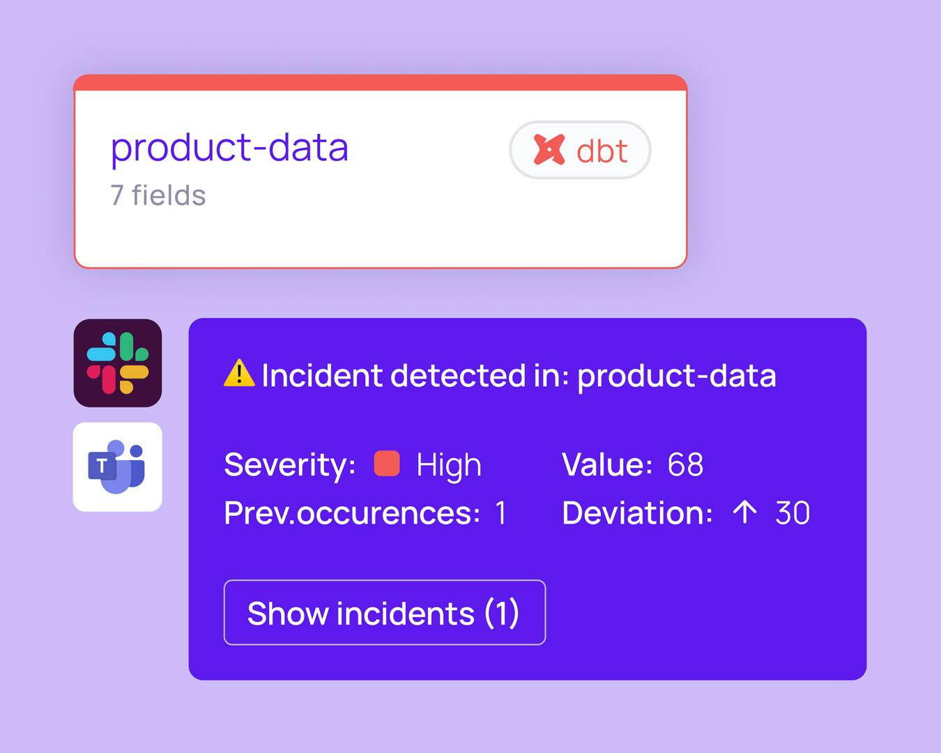The image size is (941, 753).
Task: Open the Slack integration icon
Action: click(118, 363)
